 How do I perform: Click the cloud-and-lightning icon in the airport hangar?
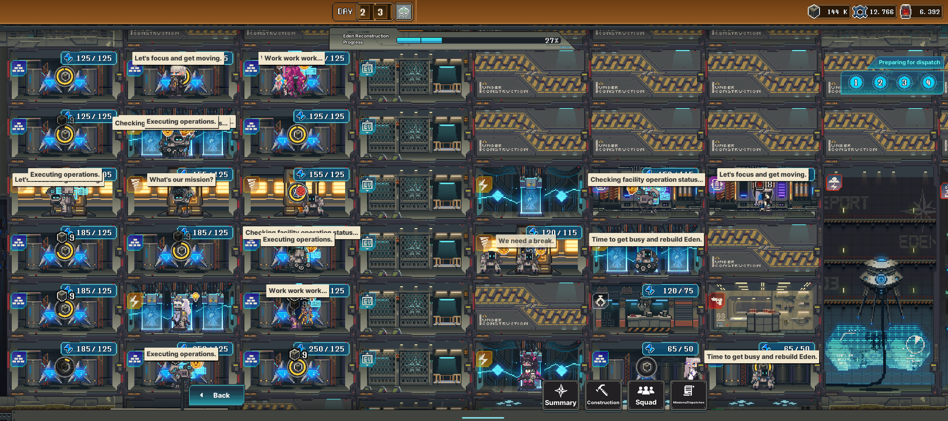coord(834,183)
